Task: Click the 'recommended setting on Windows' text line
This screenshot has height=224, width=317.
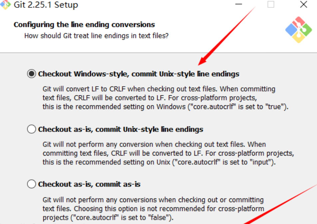Action: coord(165,107)
